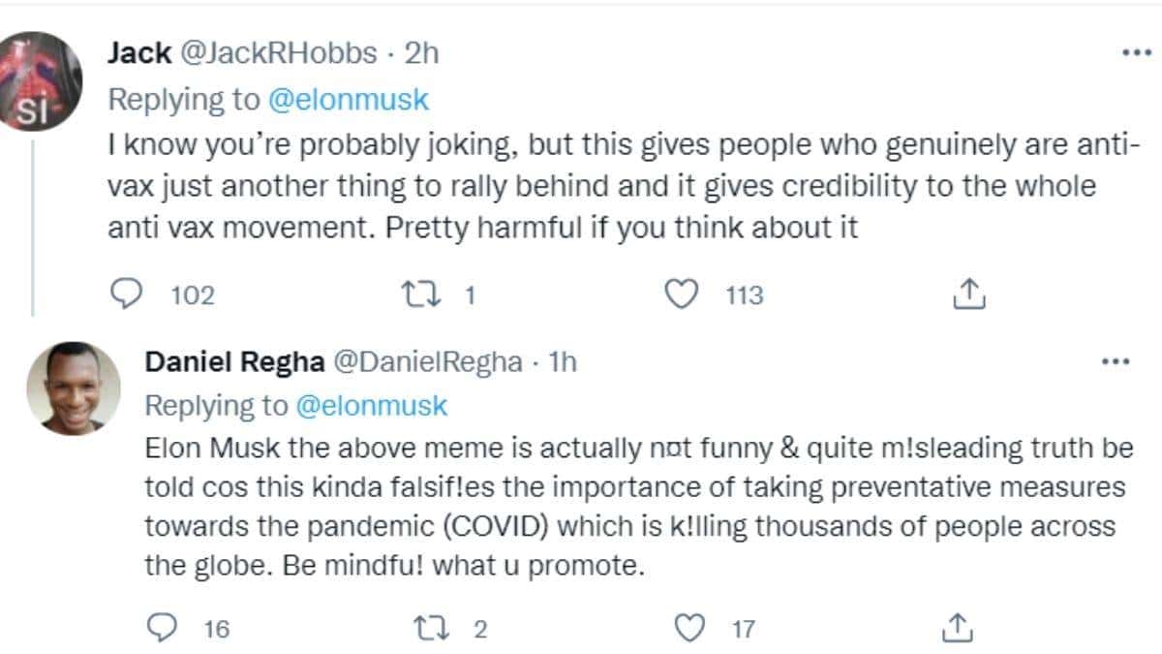Viewport: 1162px width, 654px height.
Task: Open Jack's tweet via the 2h timestamp
Action: pyautogui.click(x=422, y=53)
